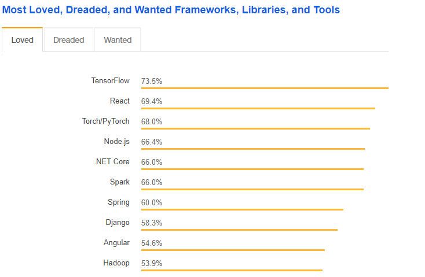Switch to the Dreaded tab

coord(69,40)
